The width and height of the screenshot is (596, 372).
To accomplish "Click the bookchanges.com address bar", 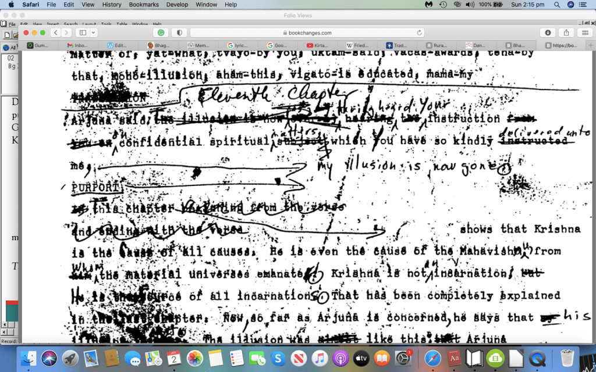I will tap(306, 33).
